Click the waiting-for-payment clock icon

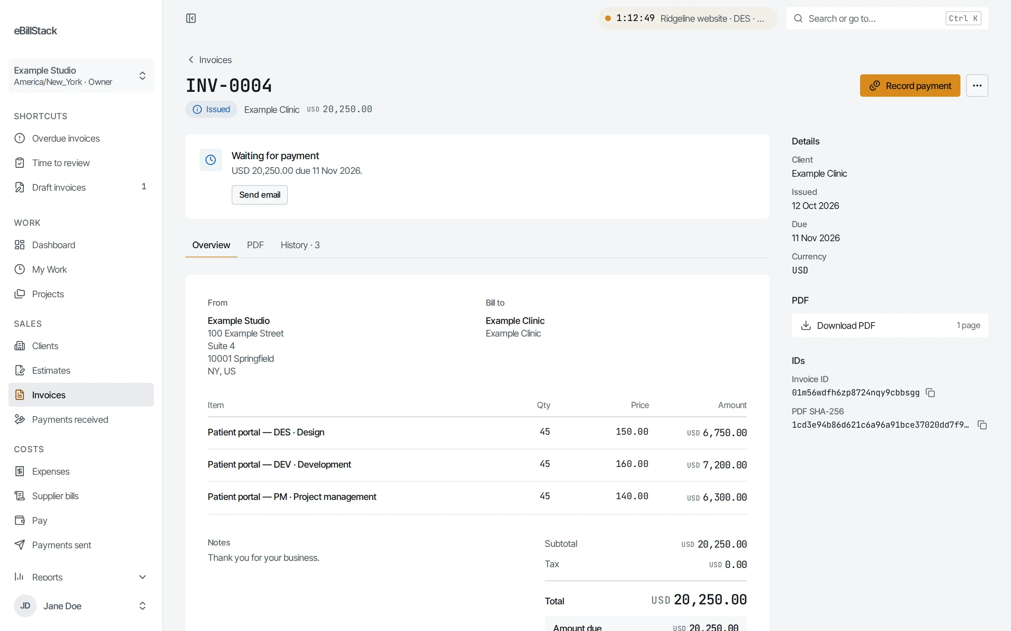click(x=211, y=160)
